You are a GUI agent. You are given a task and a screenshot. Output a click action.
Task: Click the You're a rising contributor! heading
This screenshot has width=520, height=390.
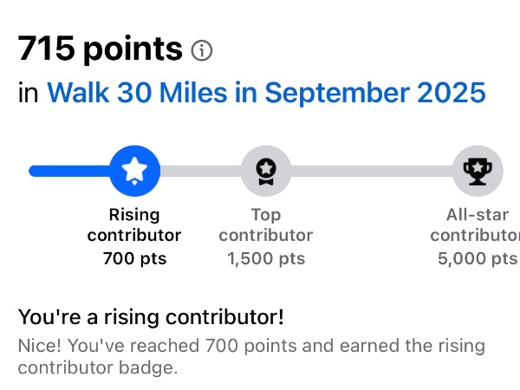[151, 316]
